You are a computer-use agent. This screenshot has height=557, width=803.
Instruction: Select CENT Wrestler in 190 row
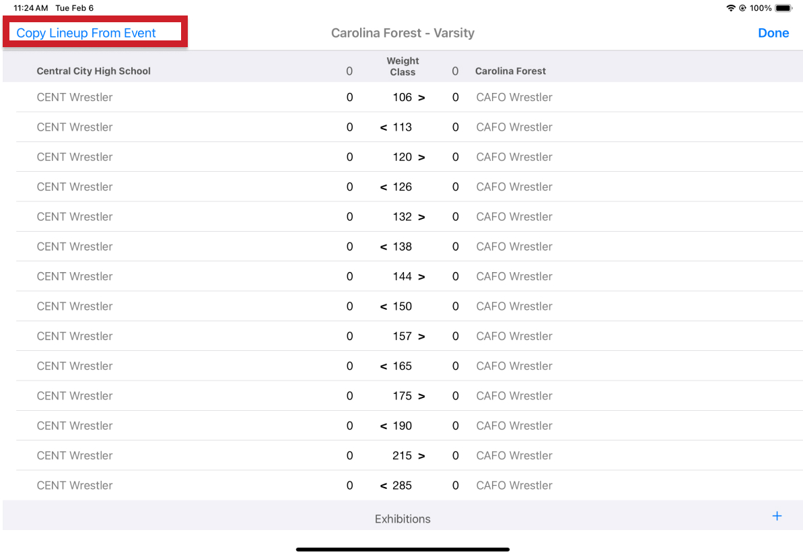coord(75,426)
